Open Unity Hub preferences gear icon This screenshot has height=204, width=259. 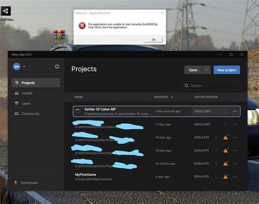pos(57,67)
